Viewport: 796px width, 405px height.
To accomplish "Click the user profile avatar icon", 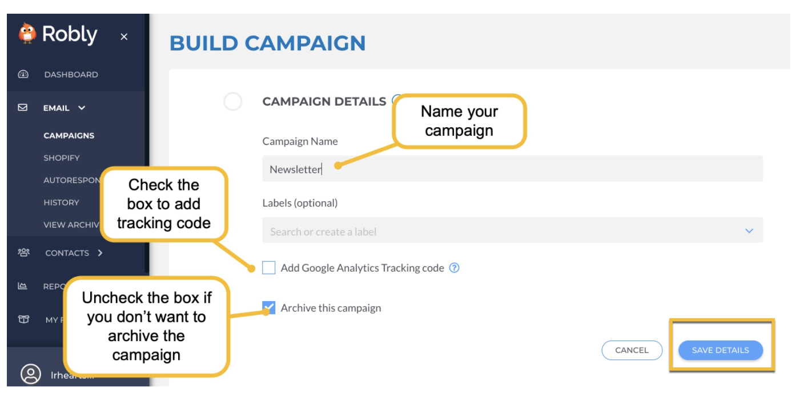I will 31,374.
